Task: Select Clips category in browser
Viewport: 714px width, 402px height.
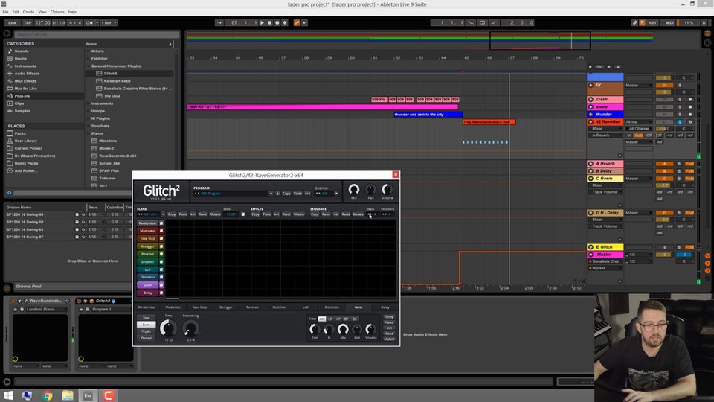Action: 19,103
